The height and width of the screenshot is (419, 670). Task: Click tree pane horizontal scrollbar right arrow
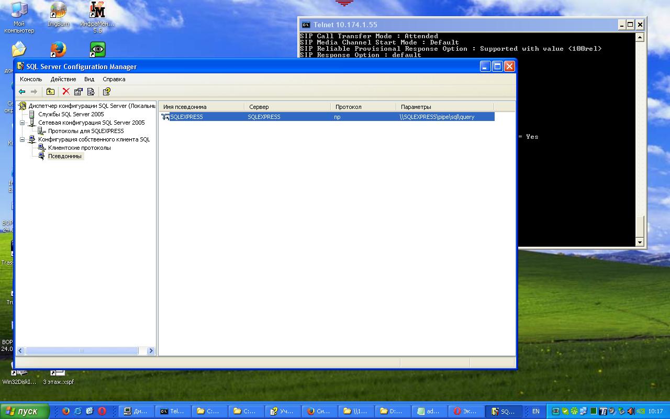(x=151, y=351)
